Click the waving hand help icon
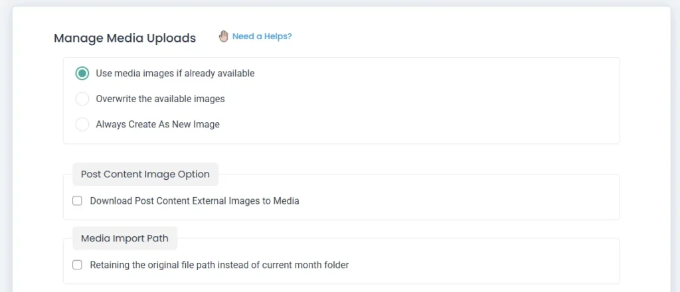 coord(224,36)
